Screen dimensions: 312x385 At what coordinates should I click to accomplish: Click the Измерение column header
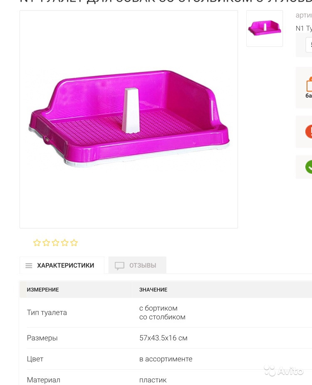click(x=43, y=290)
